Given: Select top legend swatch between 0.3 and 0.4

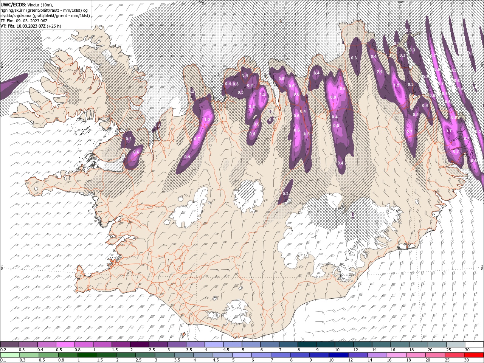Looking at the screenshot, I should pyautogui.click(x=28, y=344).
